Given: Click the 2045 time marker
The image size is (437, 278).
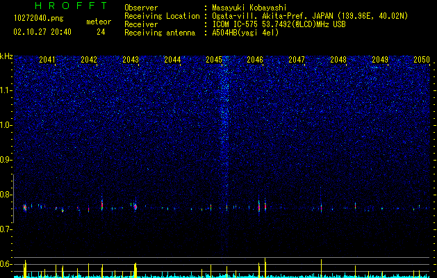Looking at the screenshot, I should 214,60.
